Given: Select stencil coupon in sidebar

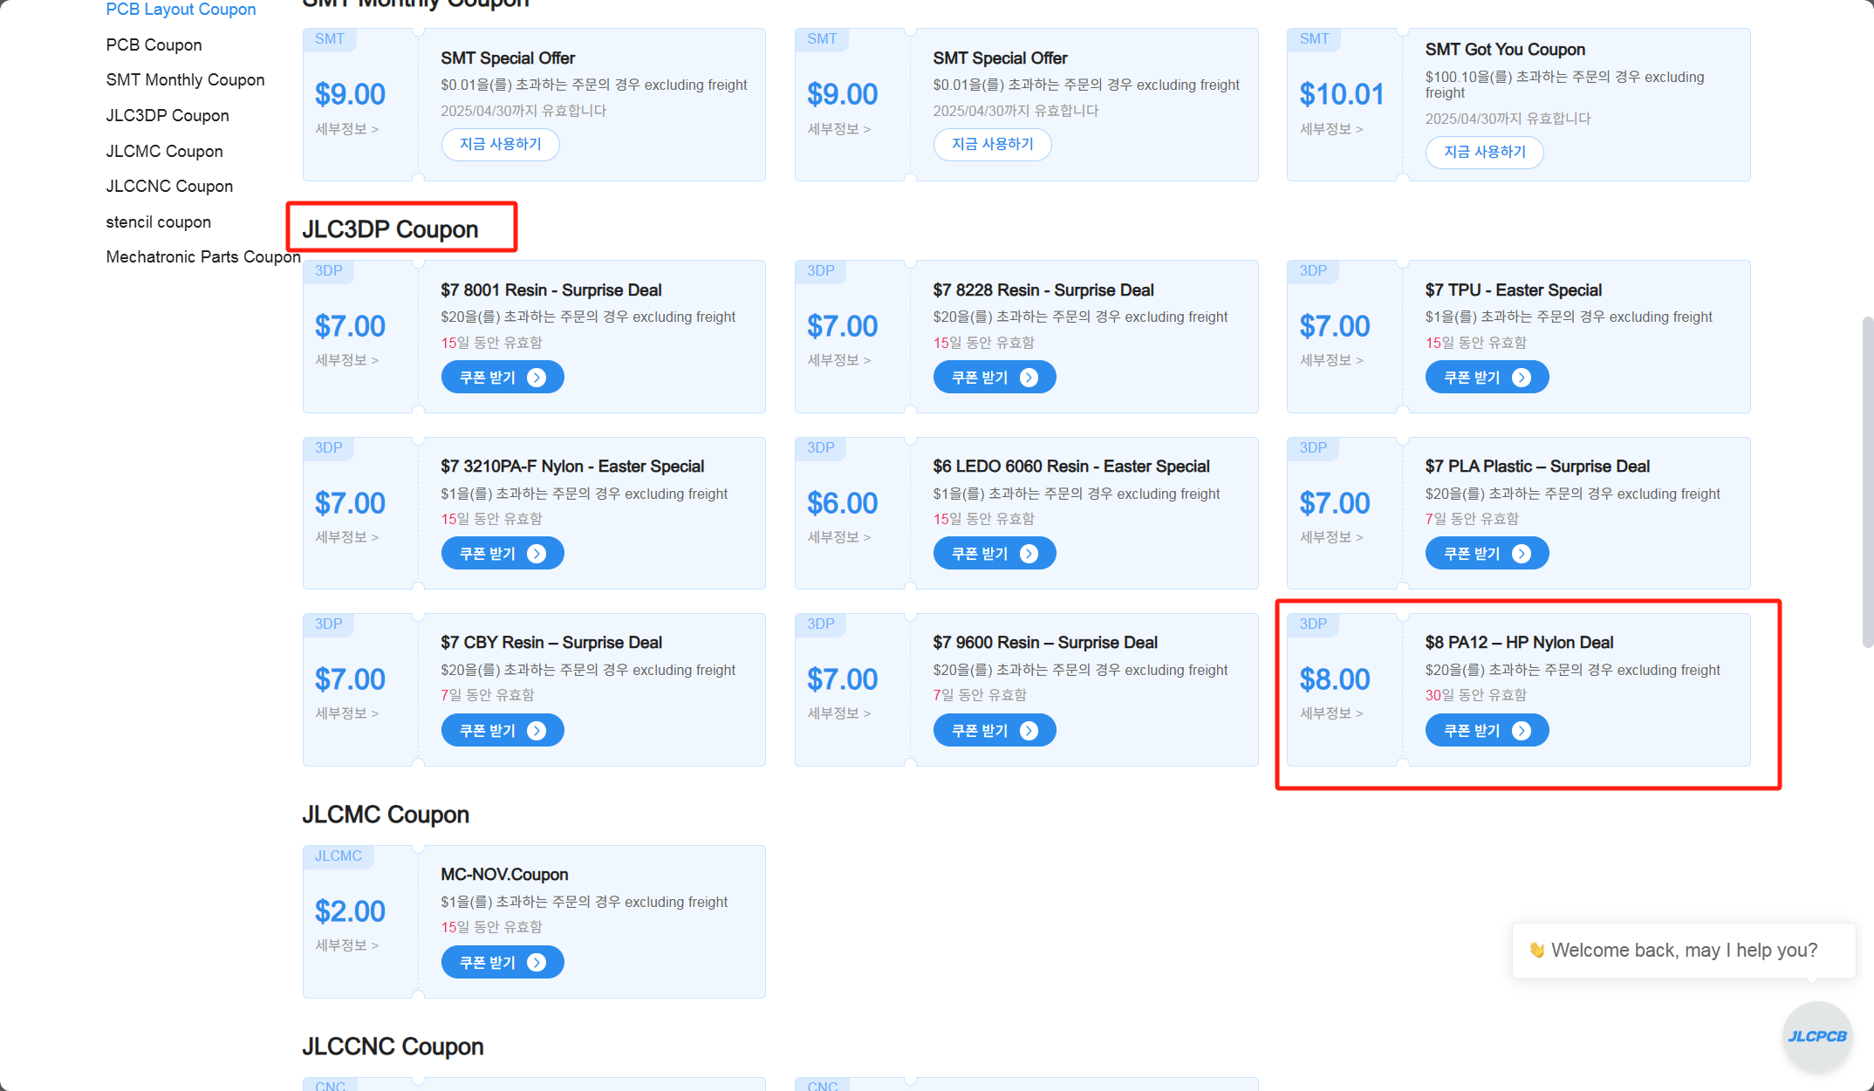Looking at the screenshot, I should (x=158, y=222).
